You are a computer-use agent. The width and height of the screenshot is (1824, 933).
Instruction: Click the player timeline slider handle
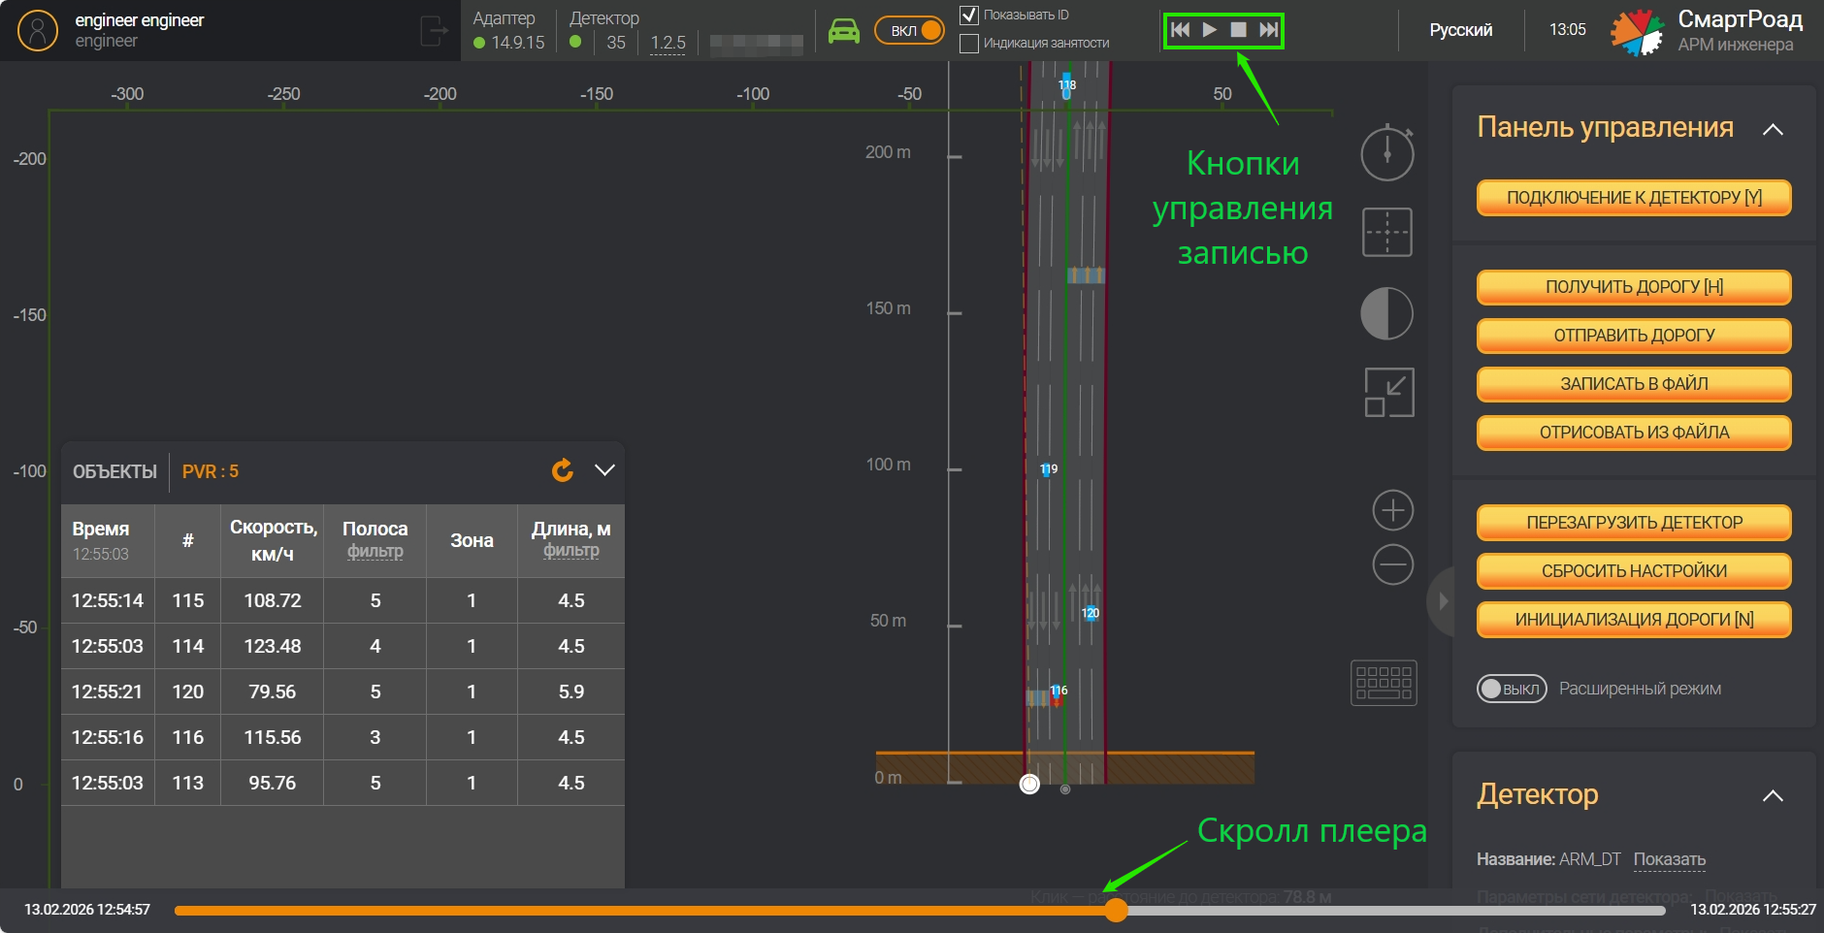[x=1117, y=910]
